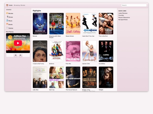Focus the Search input field
This screenshot has width=153, height=114.
(134, 5)
